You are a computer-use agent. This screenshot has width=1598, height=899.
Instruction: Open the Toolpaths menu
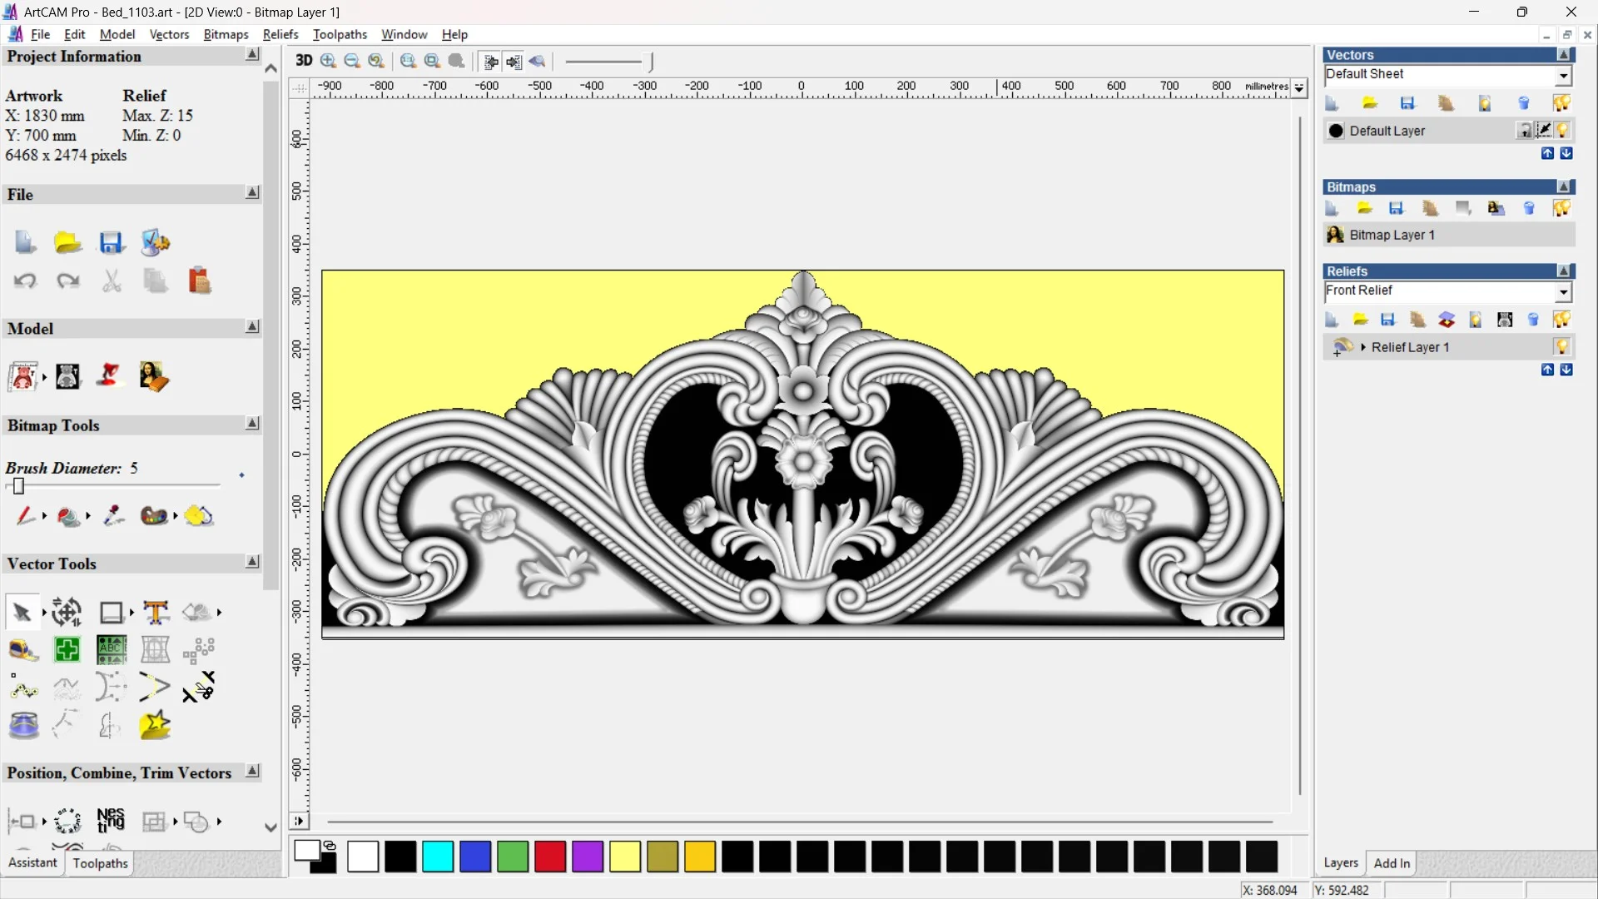point(340,34)
